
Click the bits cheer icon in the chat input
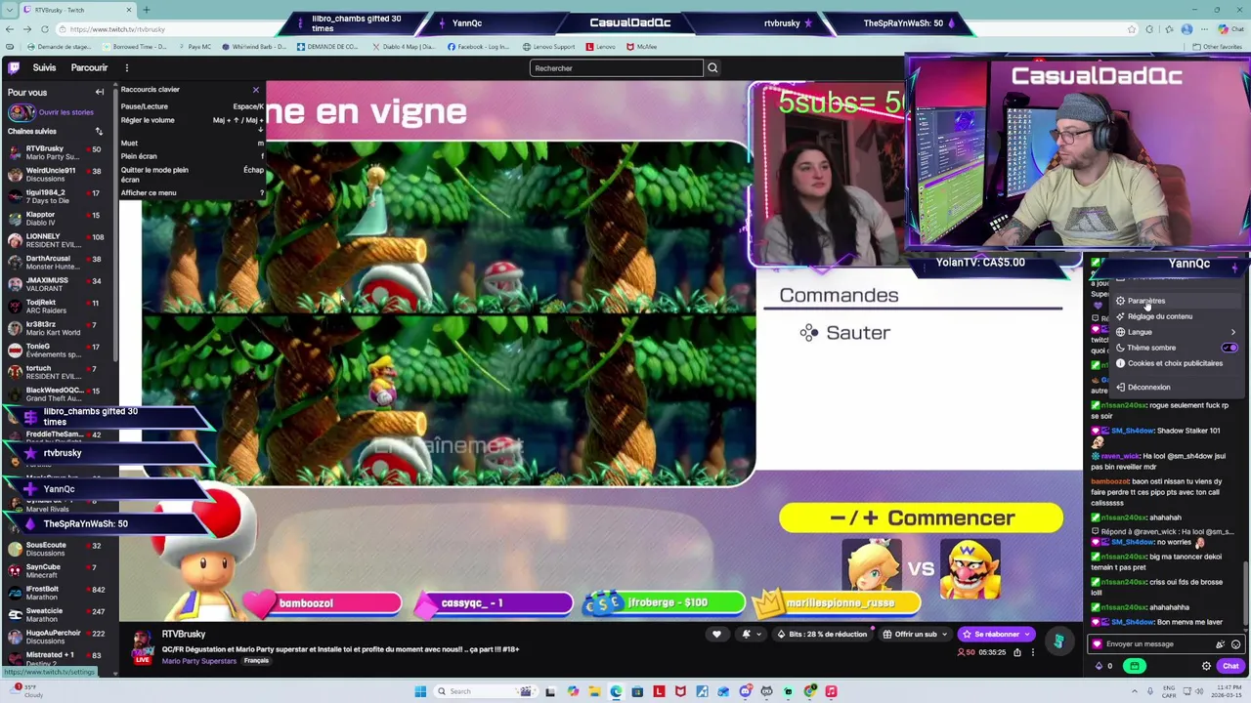[x=1220, y=644]
